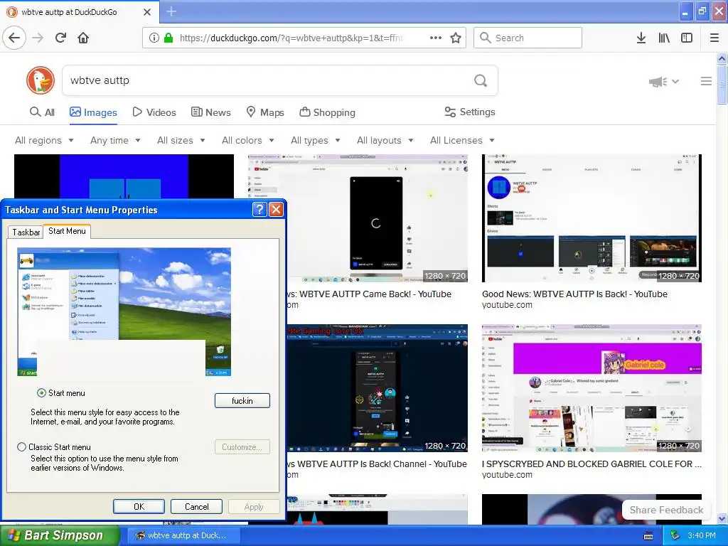
Task: Click the fuckin customize button
Action: click(x=242, y=401)
